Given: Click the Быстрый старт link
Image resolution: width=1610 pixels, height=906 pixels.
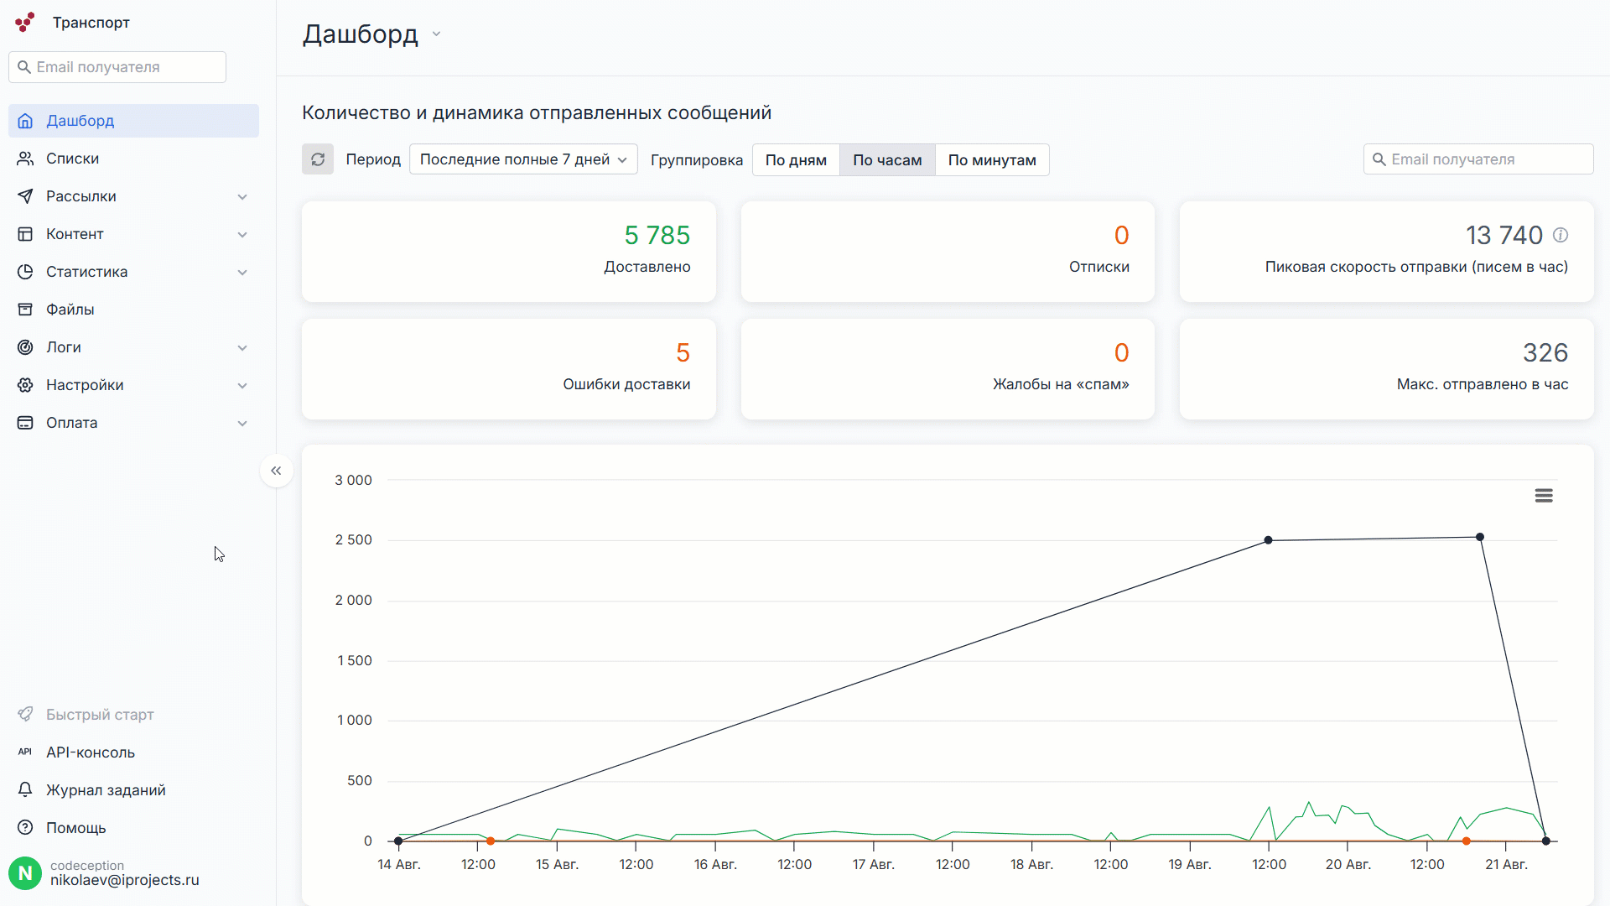Looking at the screenshot, I should 100,715.
